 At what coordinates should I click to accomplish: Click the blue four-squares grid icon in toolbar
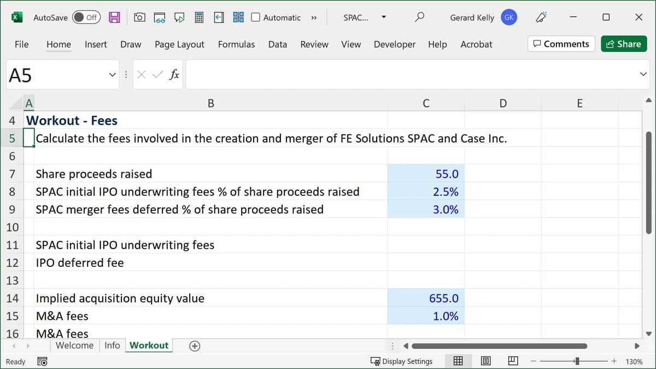(238, 17)
